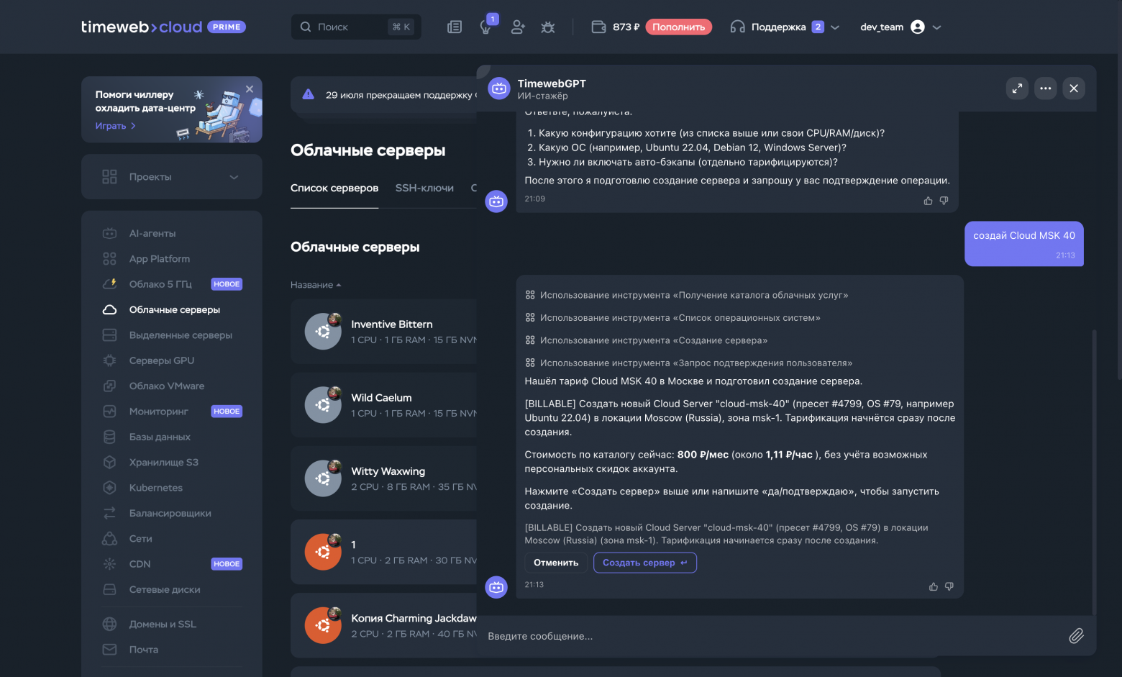Viewport: 1122px width, 677px height.
Task: Switch to SSH-ключи tab
Action: [424, 188]
